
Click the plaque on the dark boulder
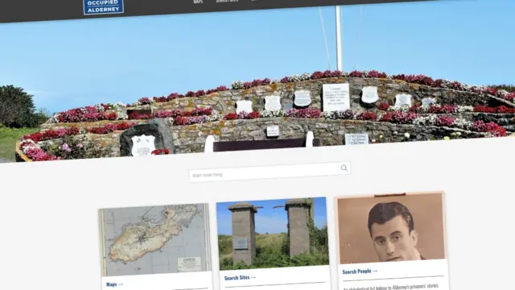pos(143,145)
